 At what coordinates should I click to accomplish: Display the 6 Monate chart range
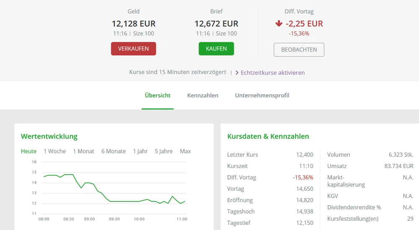click(113, 151)
